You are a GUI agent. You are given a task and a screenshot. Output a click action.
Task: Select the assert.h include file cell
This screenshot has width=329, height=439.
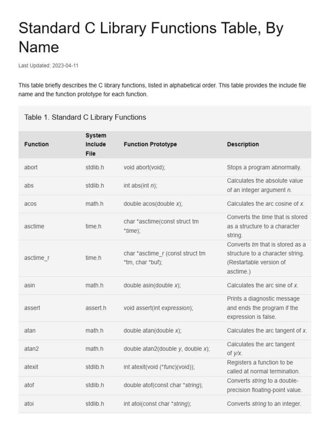tap(96, 308)
